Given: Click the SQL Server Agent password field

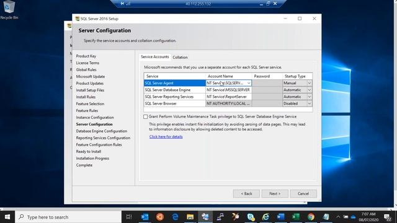Looking at the screenshot, I should point(267,83).
